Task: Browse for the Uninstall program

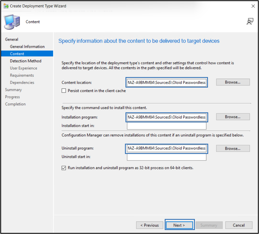Action: point(233,148)
